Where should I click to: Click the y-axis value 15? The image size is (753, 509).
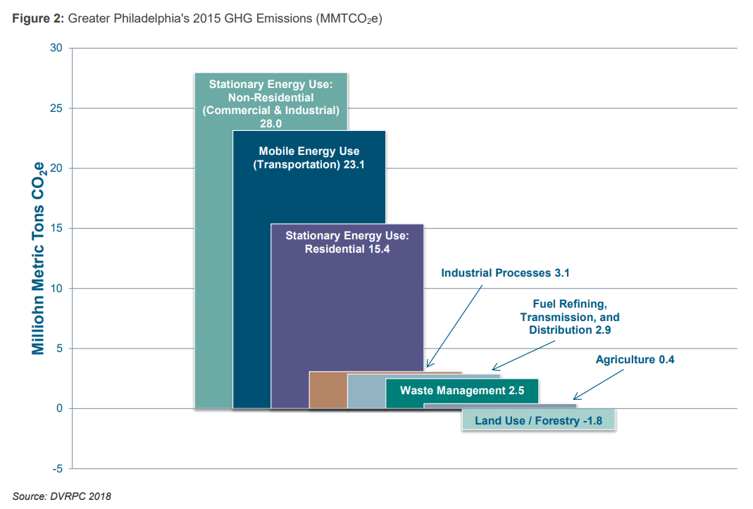(x=56, y=228)
